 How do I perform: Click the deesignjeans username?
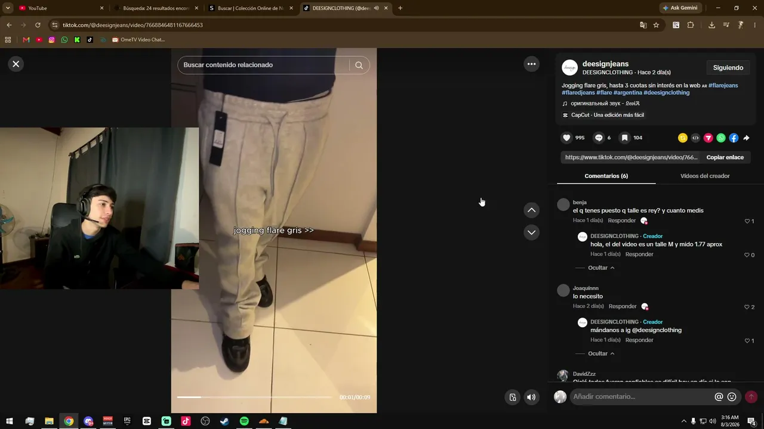(605, 64)
